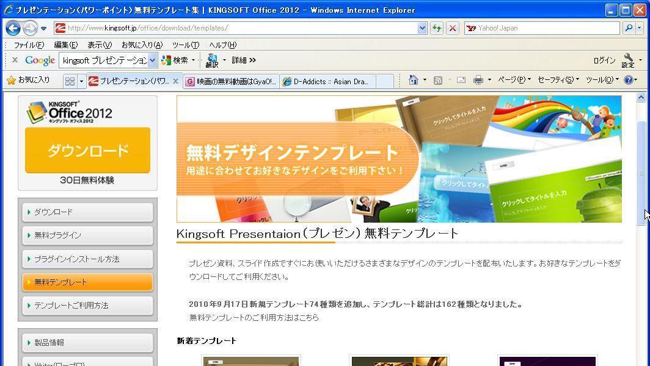Image resolution: width=650 pixels, height=366 pixels.
Task: Open the ページ(P) command menu
Action: [514, 80]
